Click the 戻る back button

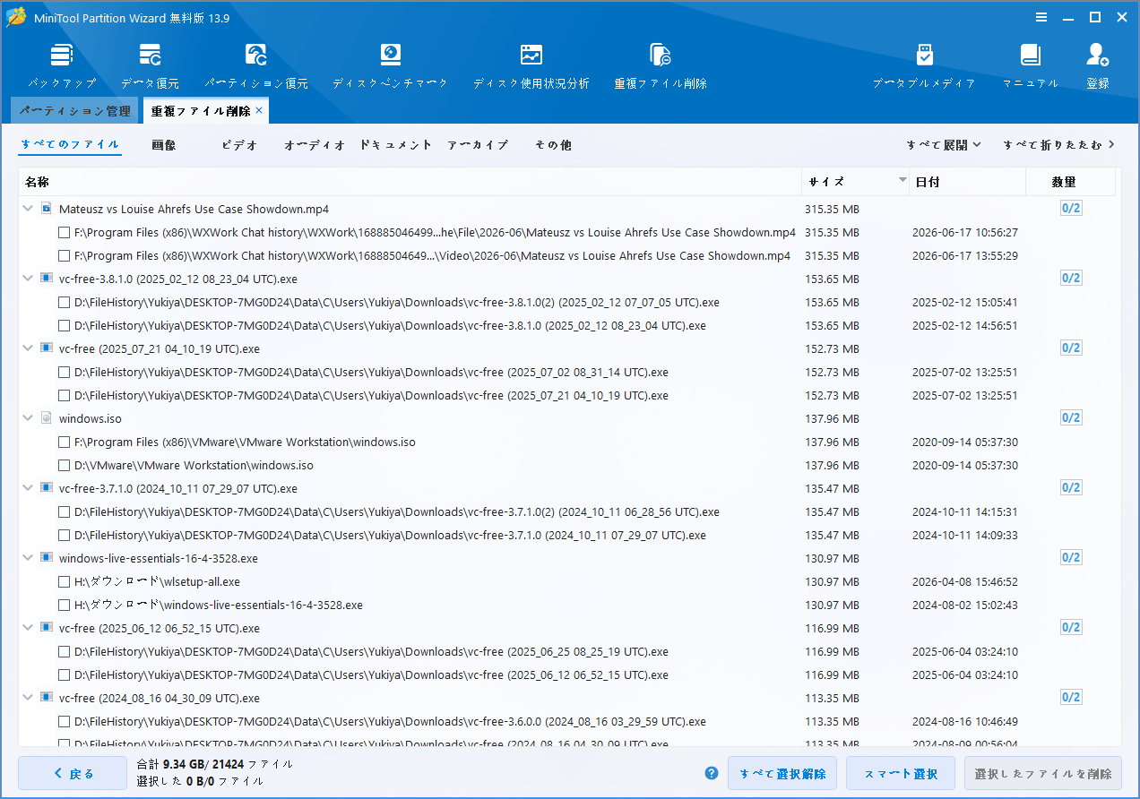coord(73,773)
